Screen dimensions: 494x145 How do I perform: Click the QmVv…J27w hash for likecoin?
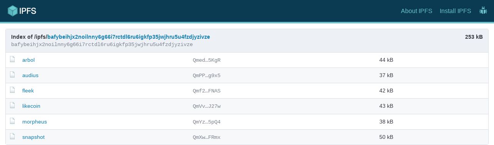pyautogui.click(x=207, y=106)
